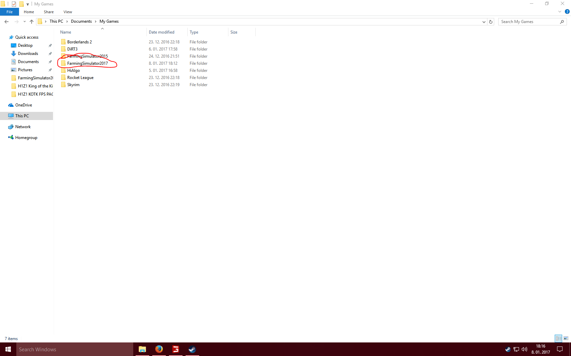The width and height of the screenshot is (571, 356).
Task: Click the DiRT3 date 6. 01. 2017 17:58
Action: point(163,49)
